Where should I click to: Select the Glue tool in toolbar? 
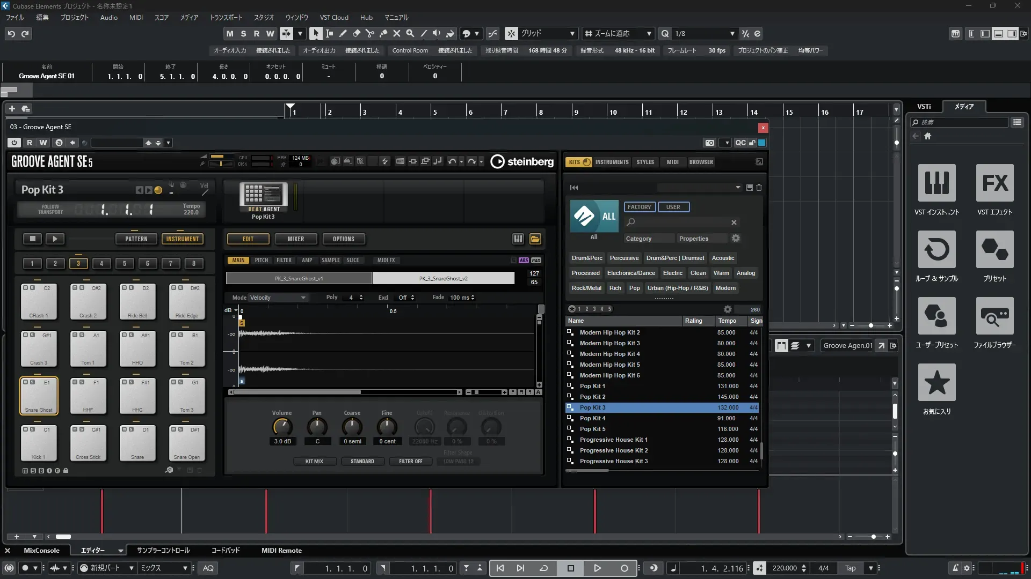point(383,33)
